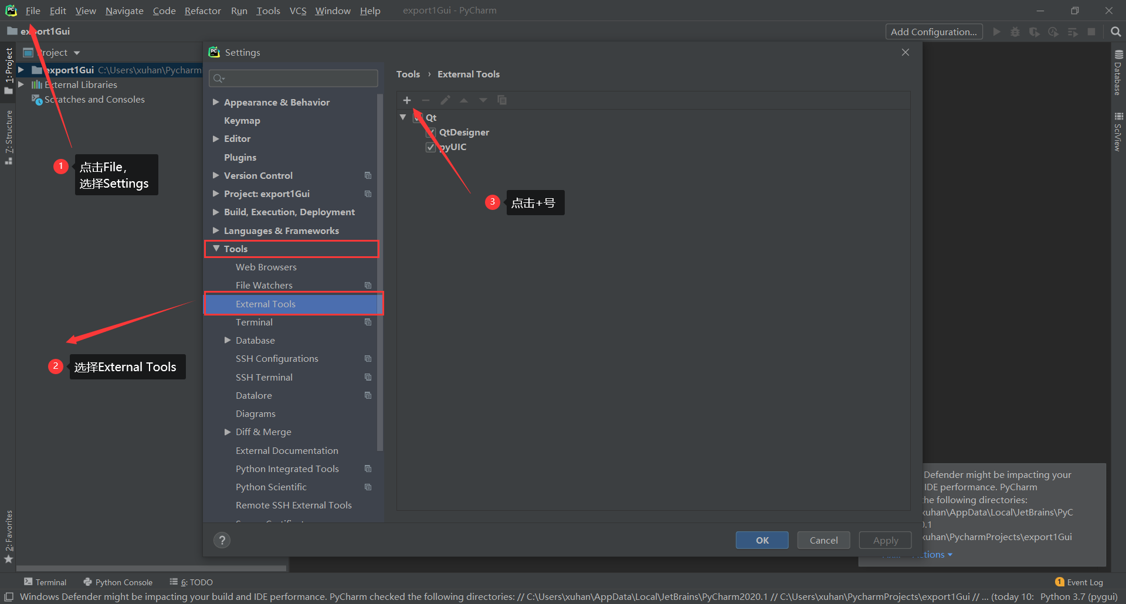This screenshot has width=1126, height=604.
Task: Open the Structure tool window
Action: pyautogui.click(x=8, y=138)
